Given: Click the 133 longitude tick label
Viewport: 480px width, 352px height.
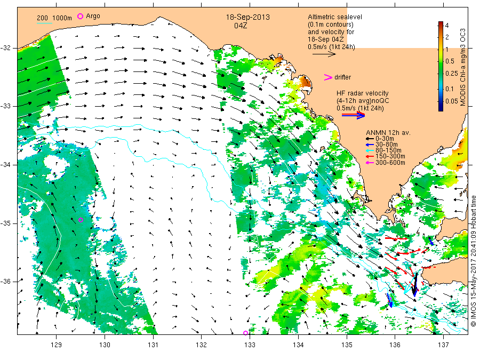Looking at the screenshot, I should coord(250,345).
